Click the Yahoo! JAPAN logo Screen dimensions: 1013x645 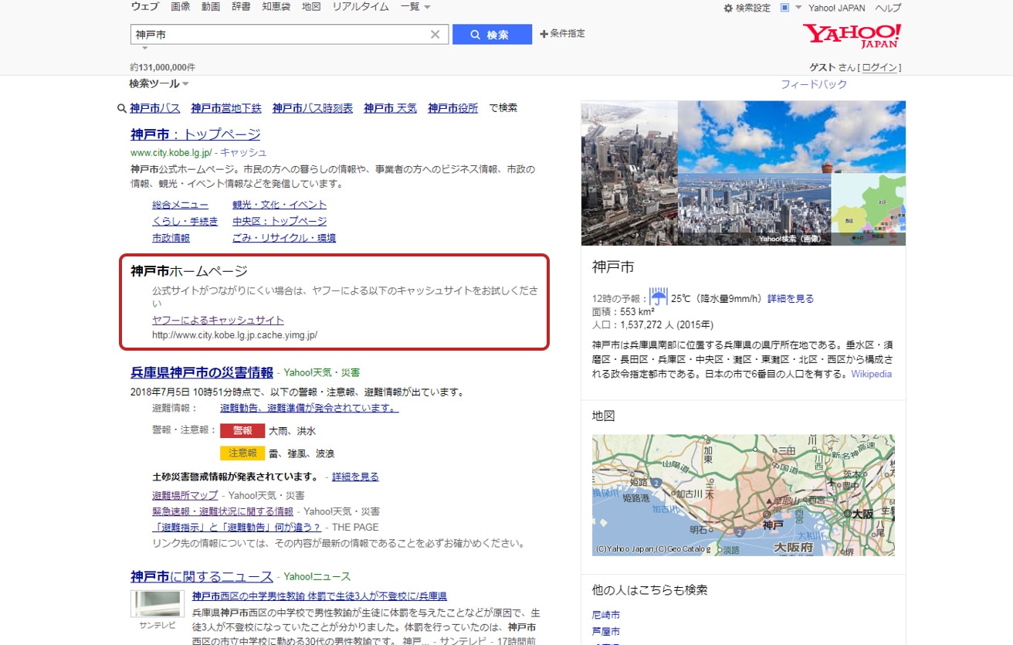coord(852,36)
